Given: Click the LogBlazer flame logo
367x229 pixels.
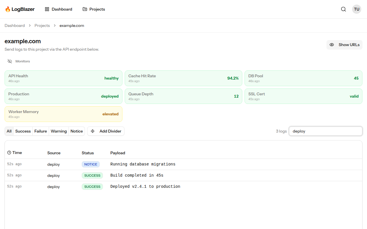Looking at the screenshot, I should coord(8,9).
